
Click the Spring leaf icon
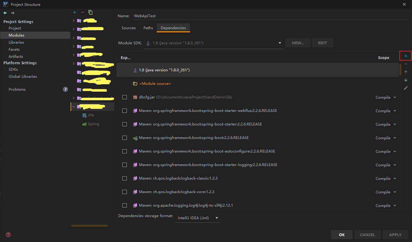pyautogui.click(x=84, y=124)
